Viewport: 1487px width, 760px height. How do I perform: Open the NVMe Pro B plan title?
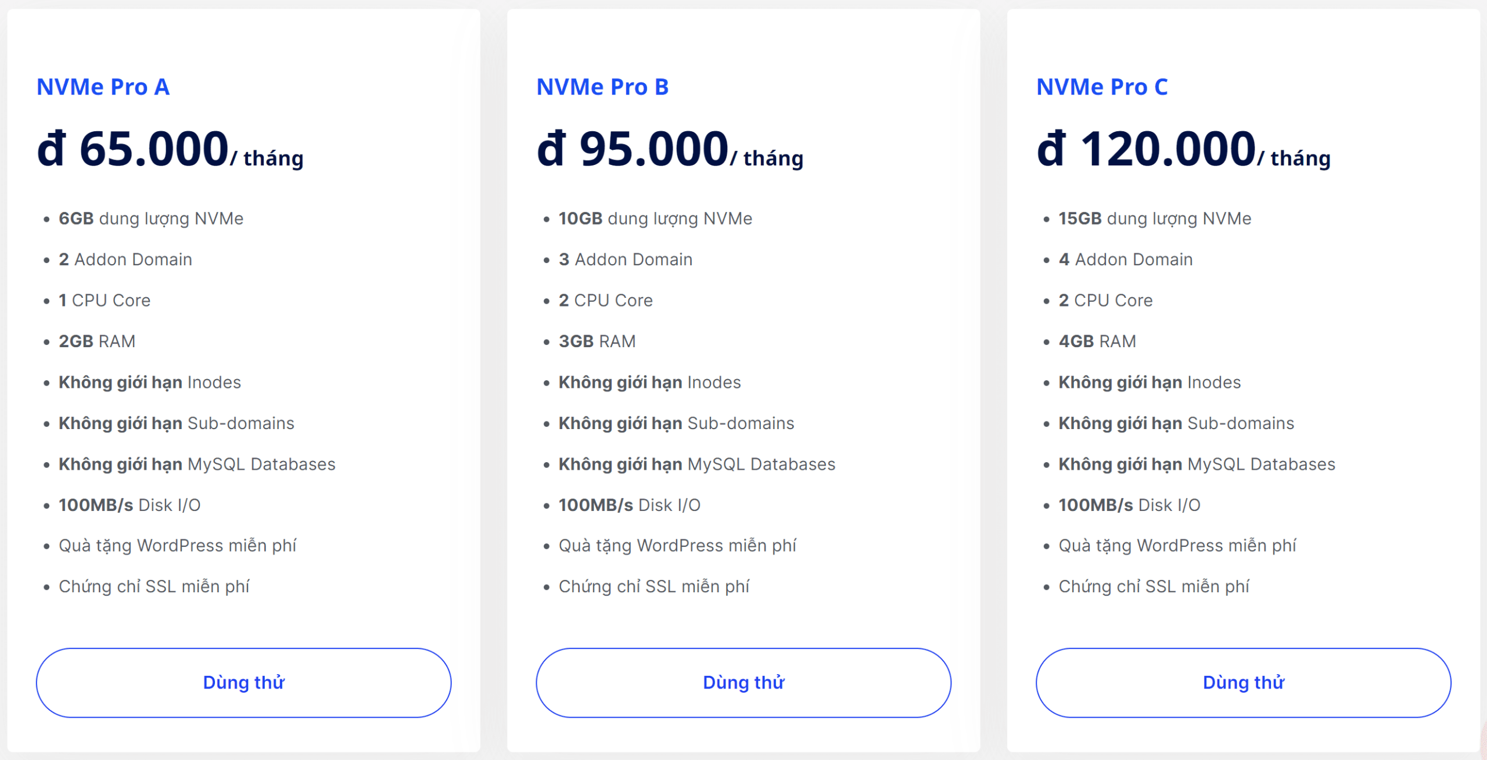click(x=602, y=87)
